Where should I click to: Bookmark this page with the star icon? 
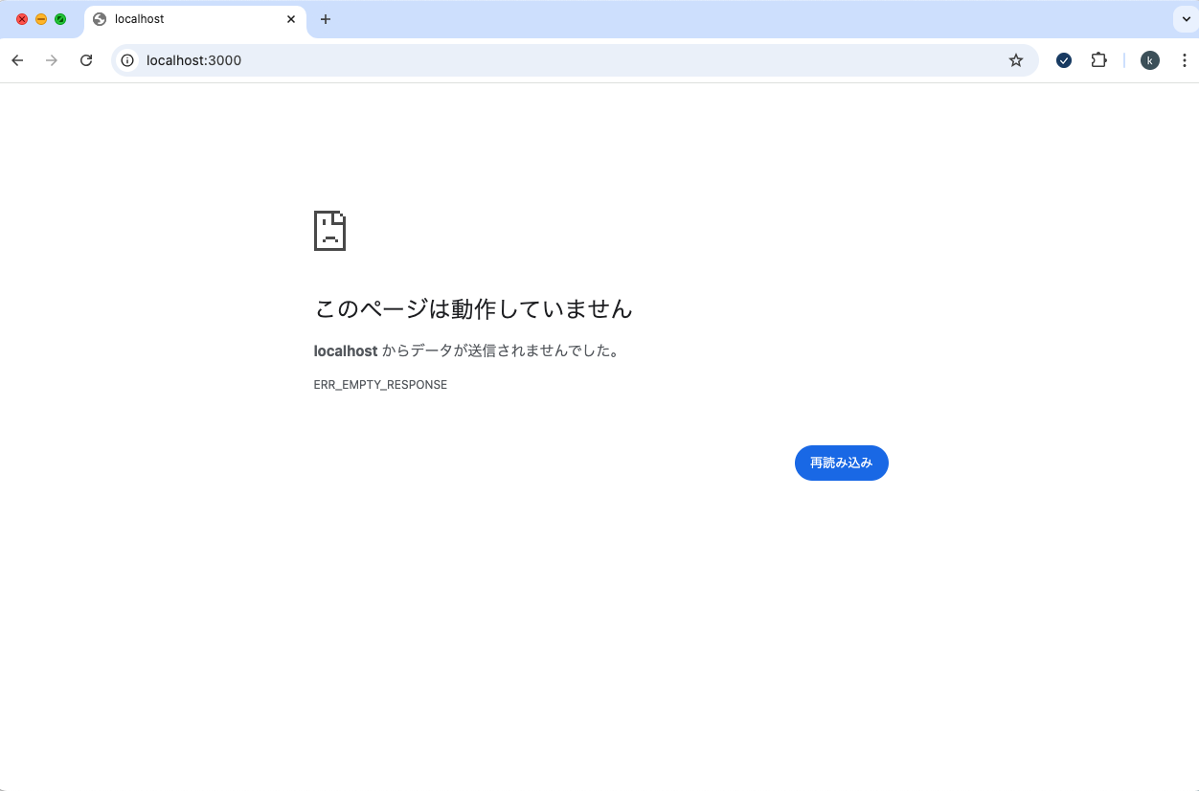tap(1016, 60)
